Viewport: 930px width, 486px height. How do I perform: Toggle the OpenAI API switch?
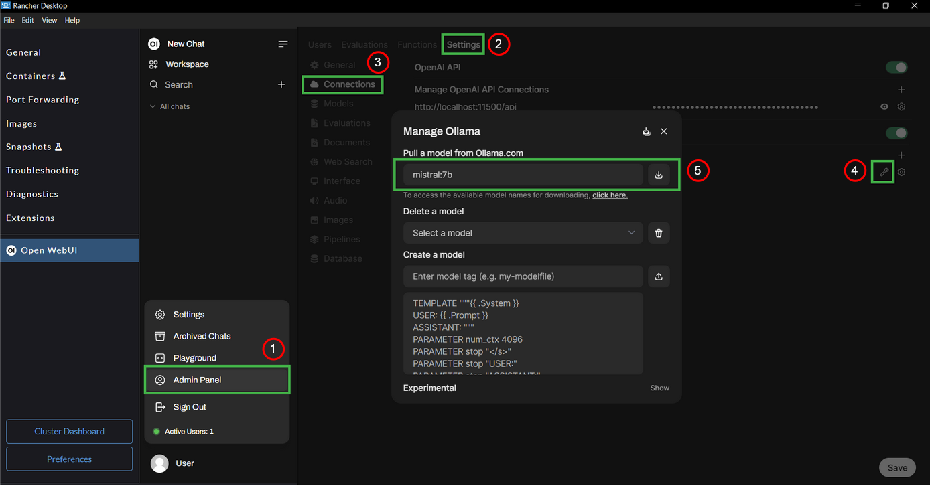coord(896,67)
